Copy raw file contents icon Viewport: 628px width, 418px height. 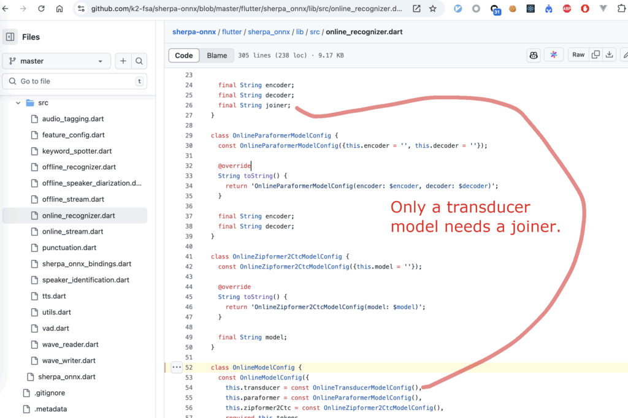(x=595, y=55)
